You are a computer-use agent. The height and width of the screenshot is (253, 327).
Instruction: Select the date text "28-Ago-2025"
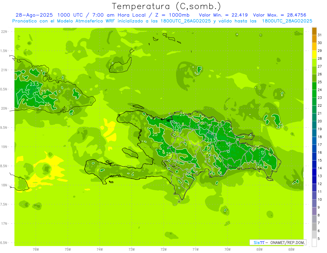(x=34, y=15)
